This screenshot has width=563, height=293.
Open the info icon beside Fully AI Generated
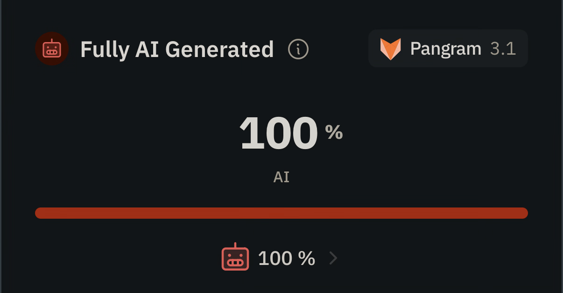[298, 49]
